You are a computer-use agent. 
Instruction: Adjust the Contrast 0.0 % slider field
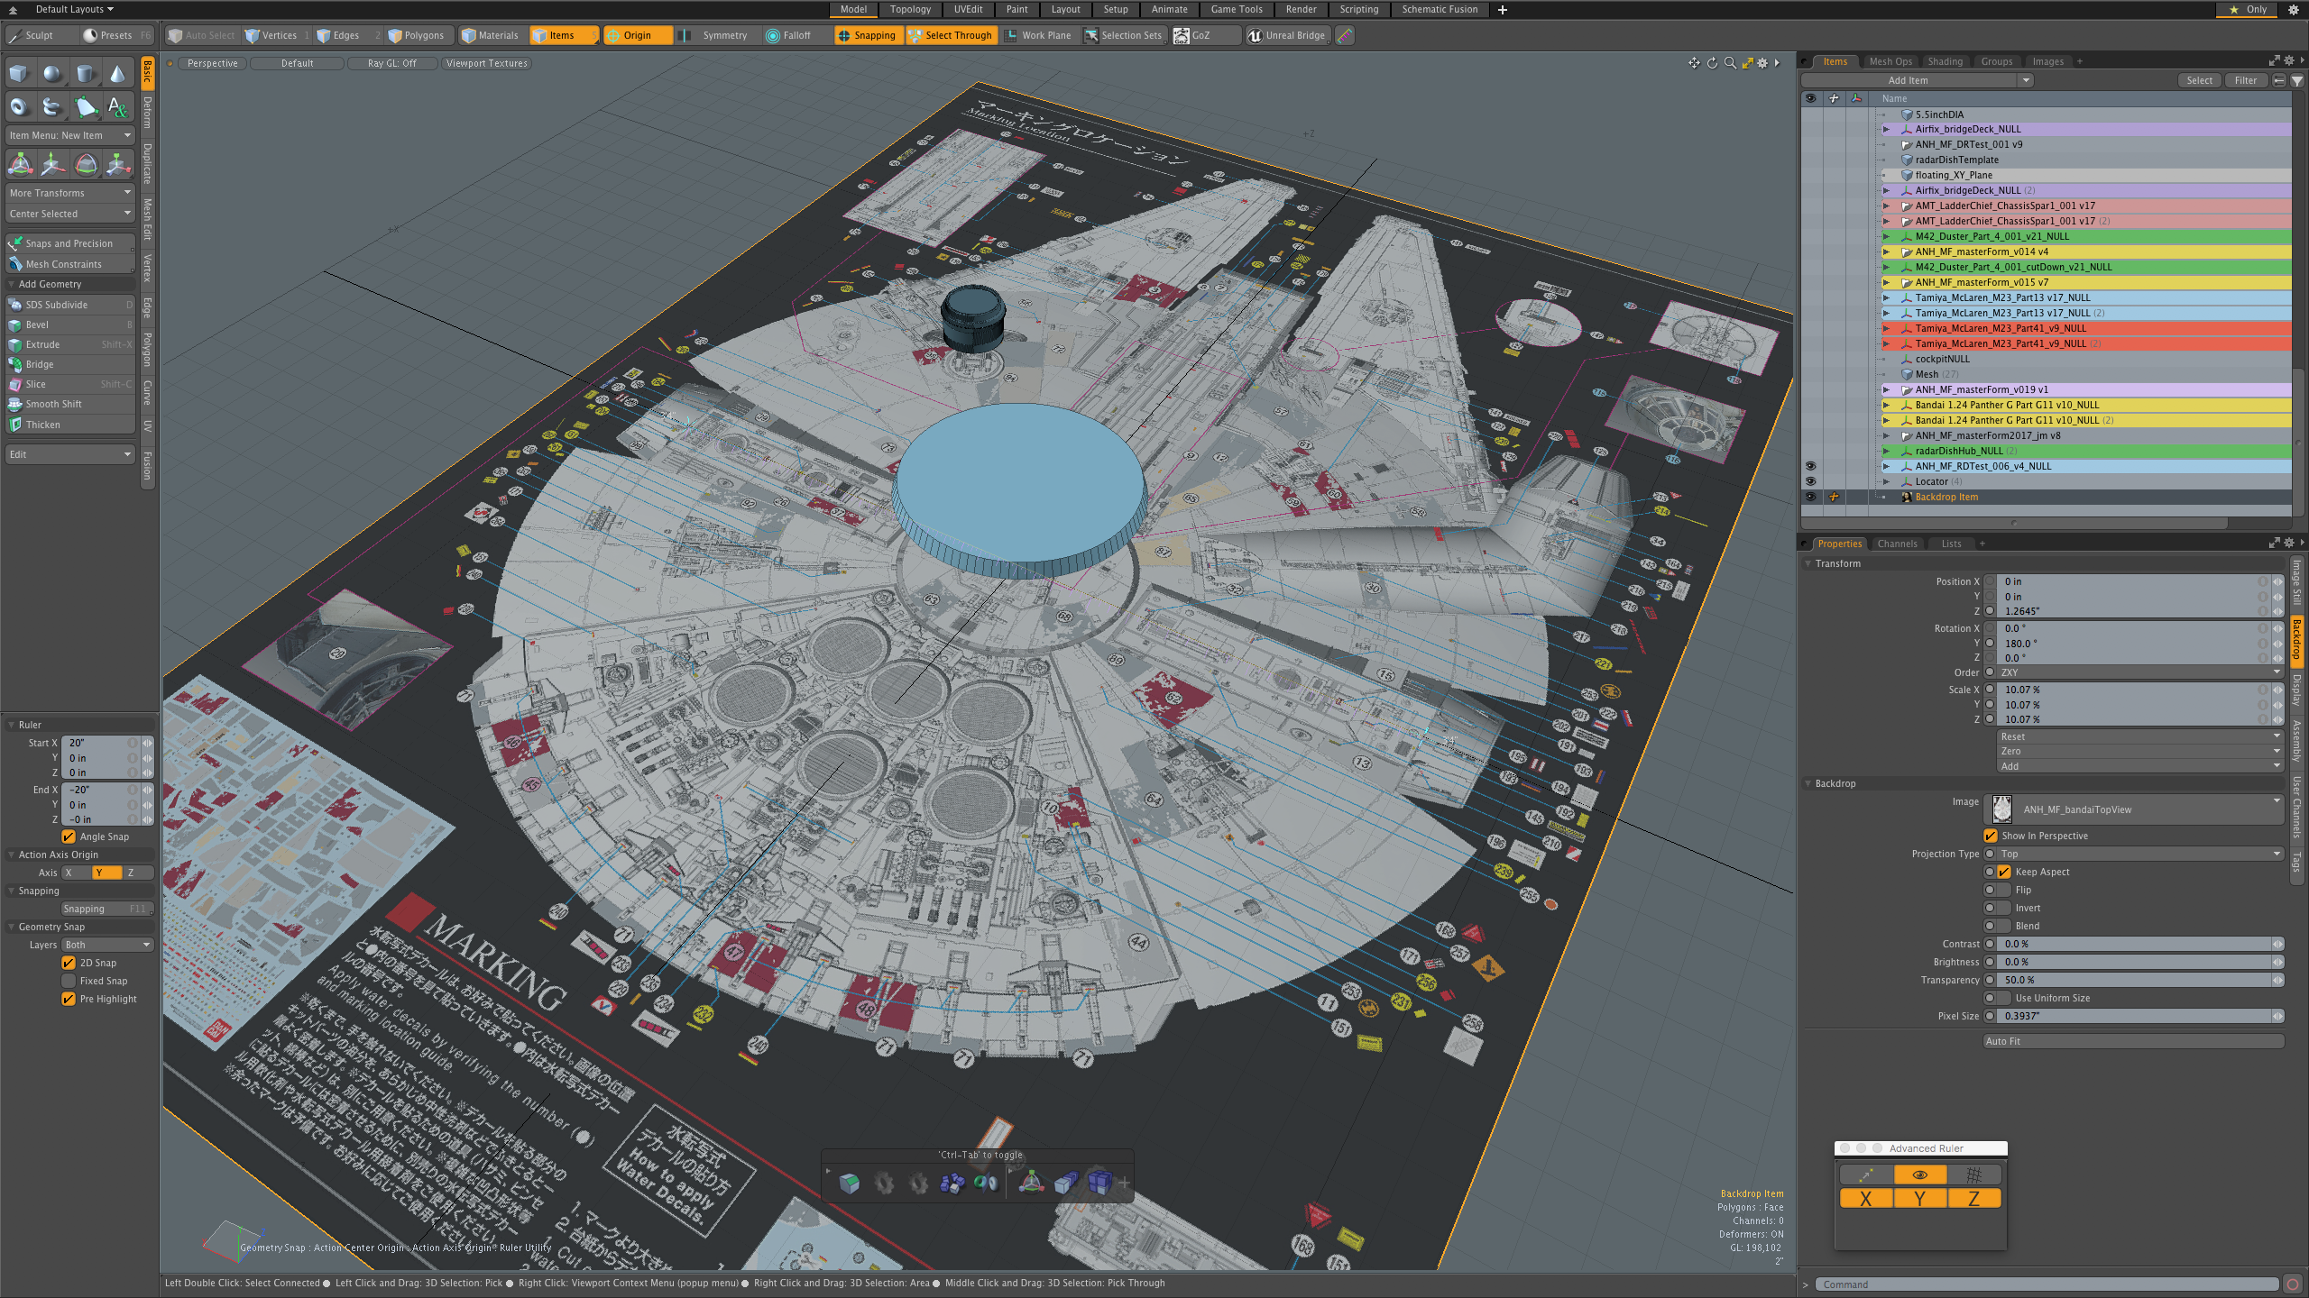tap(2134, 944)
